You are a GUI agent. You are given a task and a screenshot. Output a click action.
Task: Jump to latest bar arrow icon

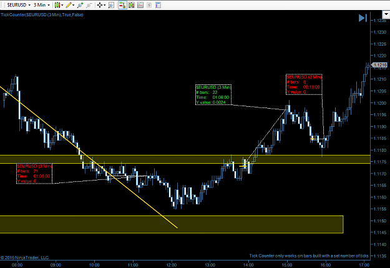click(x=363, y=18)
